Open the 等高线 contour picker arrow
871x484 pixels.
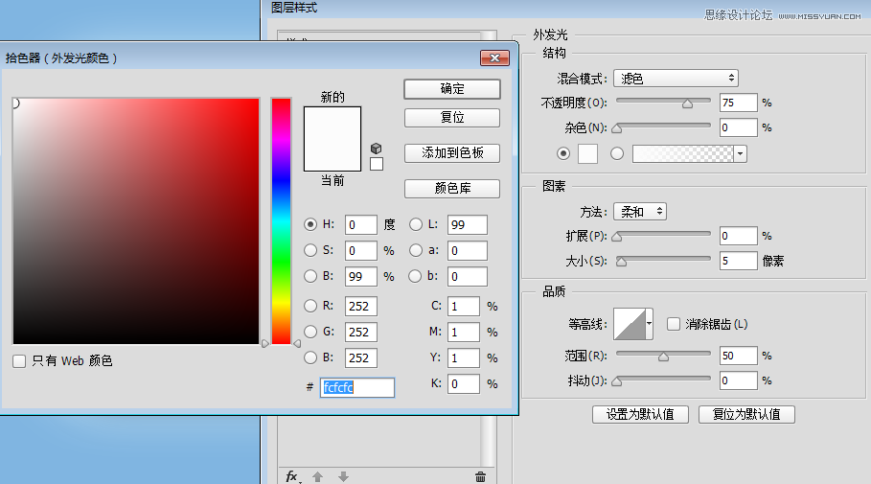(649, 324)
